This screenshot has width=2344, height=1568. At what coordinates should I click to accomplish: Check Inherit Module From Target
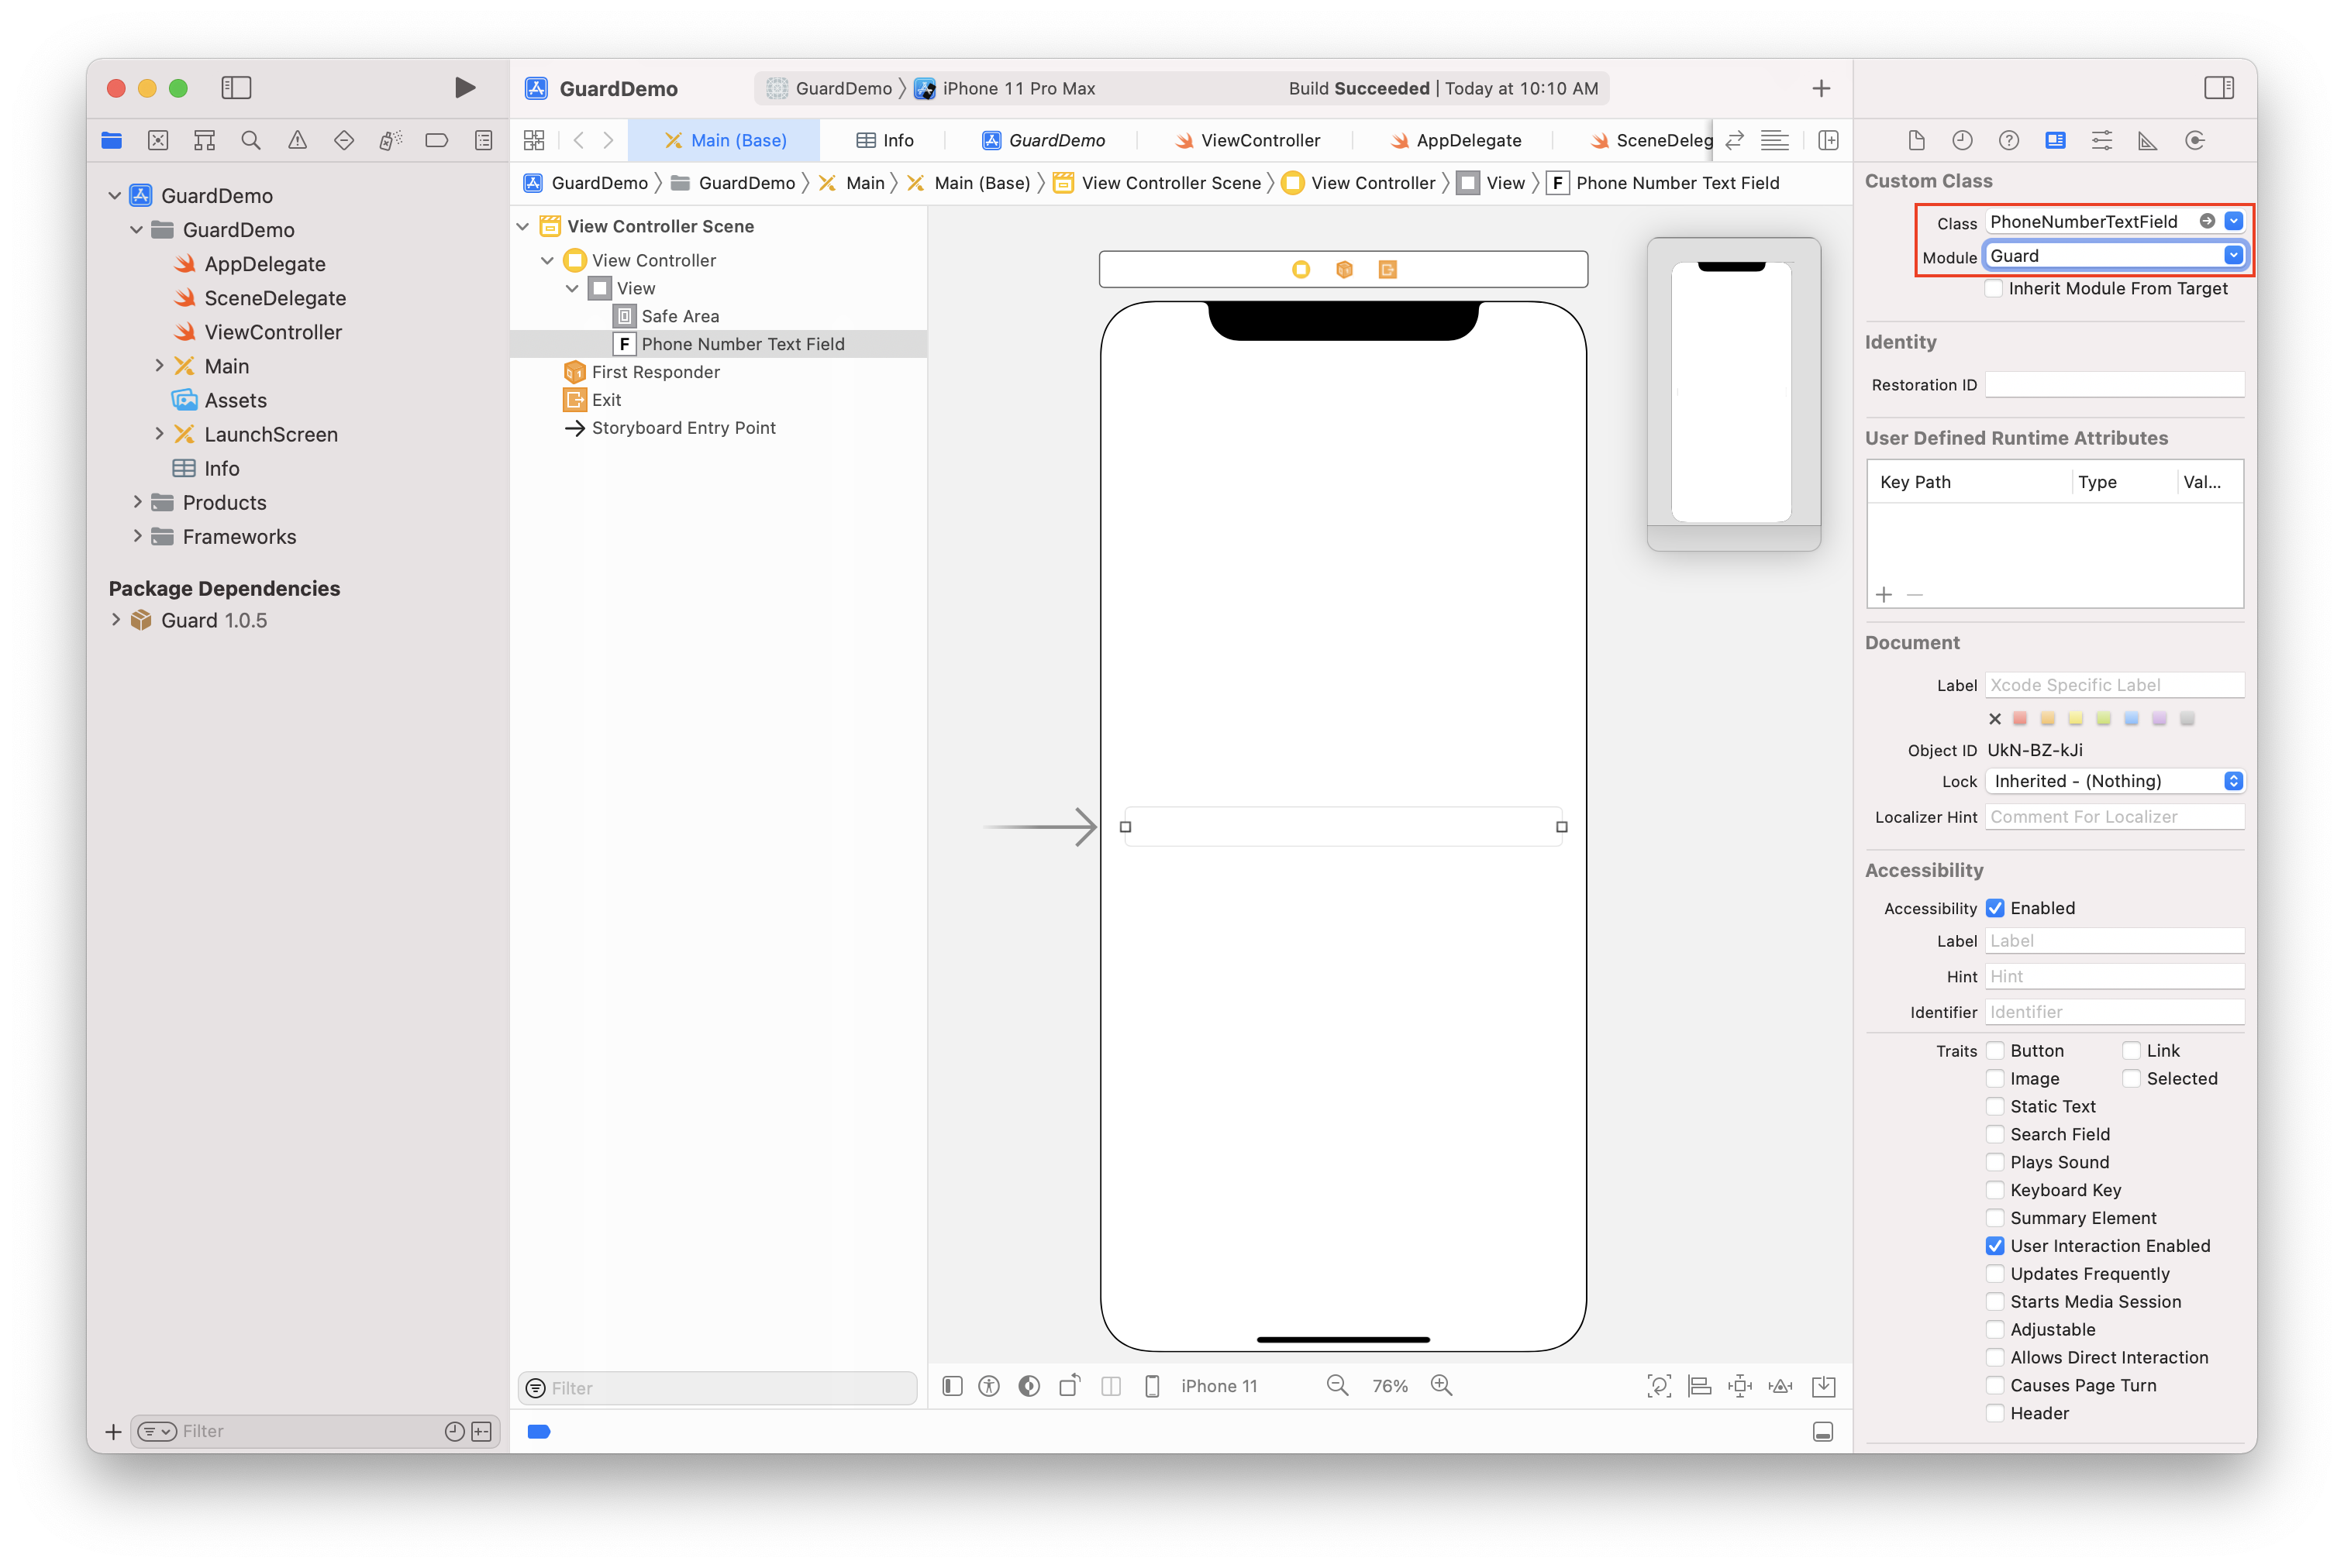click(x=1994, y=289)
